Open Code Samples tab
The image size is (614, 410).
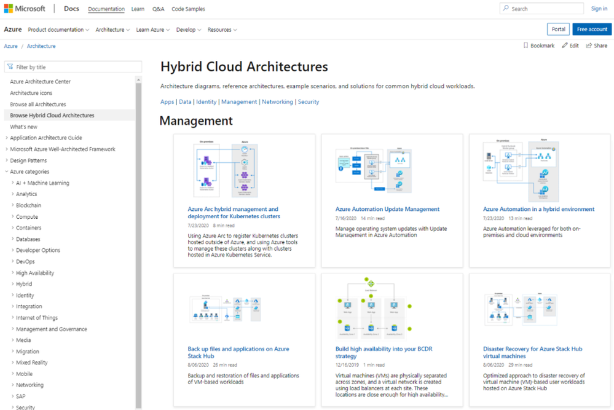(x=188, y=9)
